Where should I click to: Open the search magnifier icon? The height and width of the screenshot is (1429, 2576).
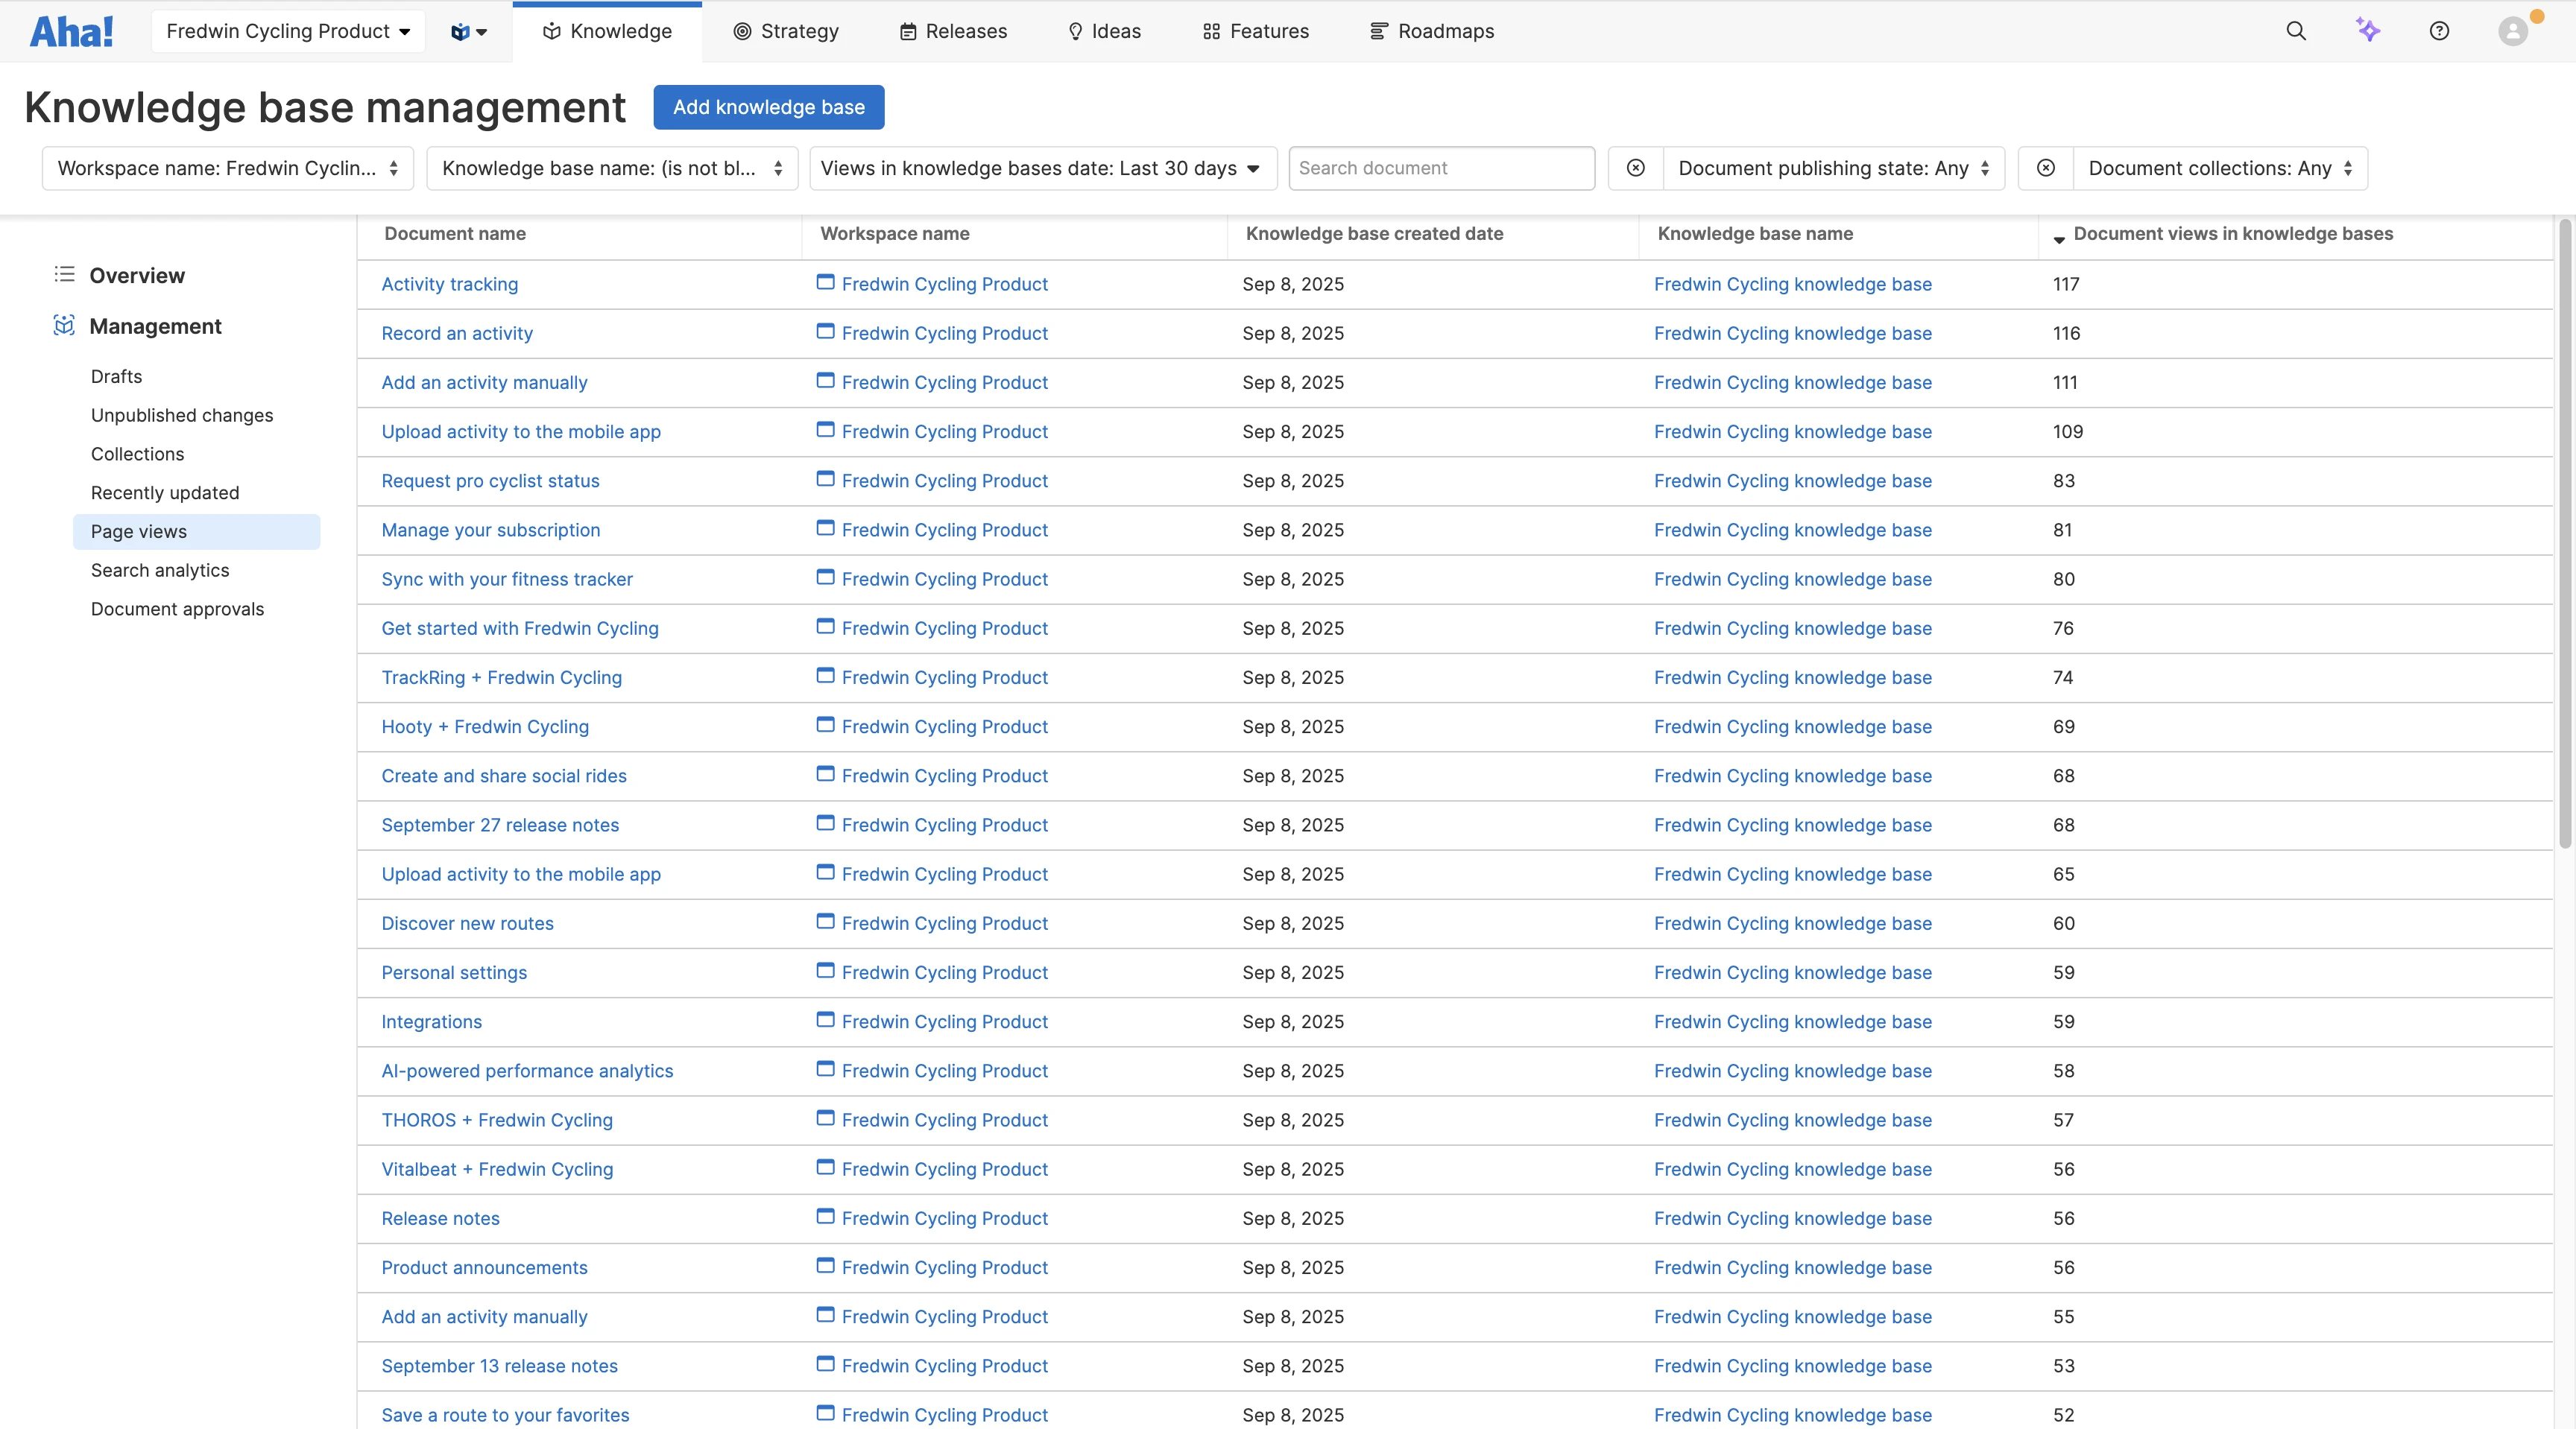(2296, 31)
